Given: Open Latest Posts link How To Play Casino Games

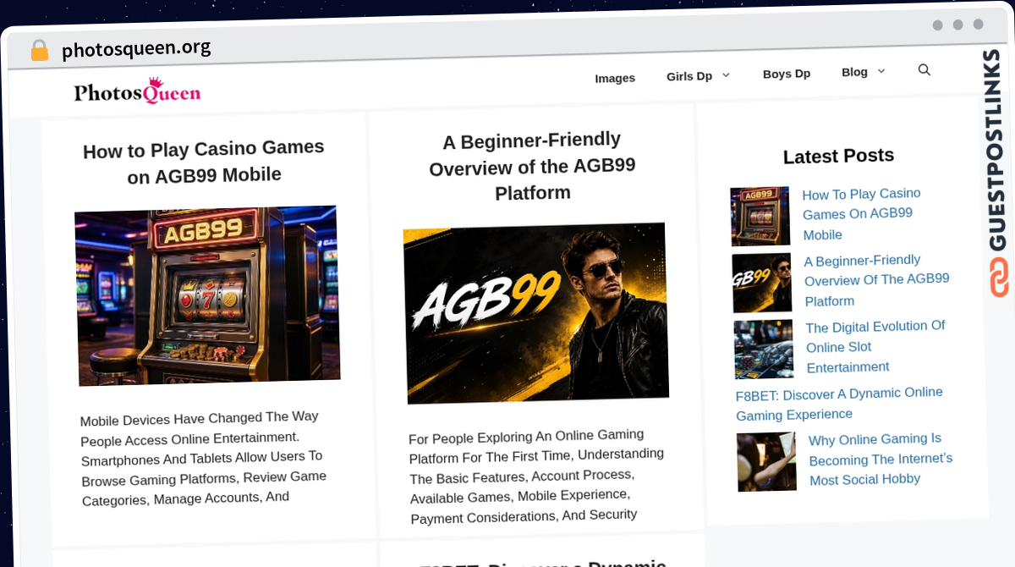Looking at the screenshot, I should coord(862,214).
